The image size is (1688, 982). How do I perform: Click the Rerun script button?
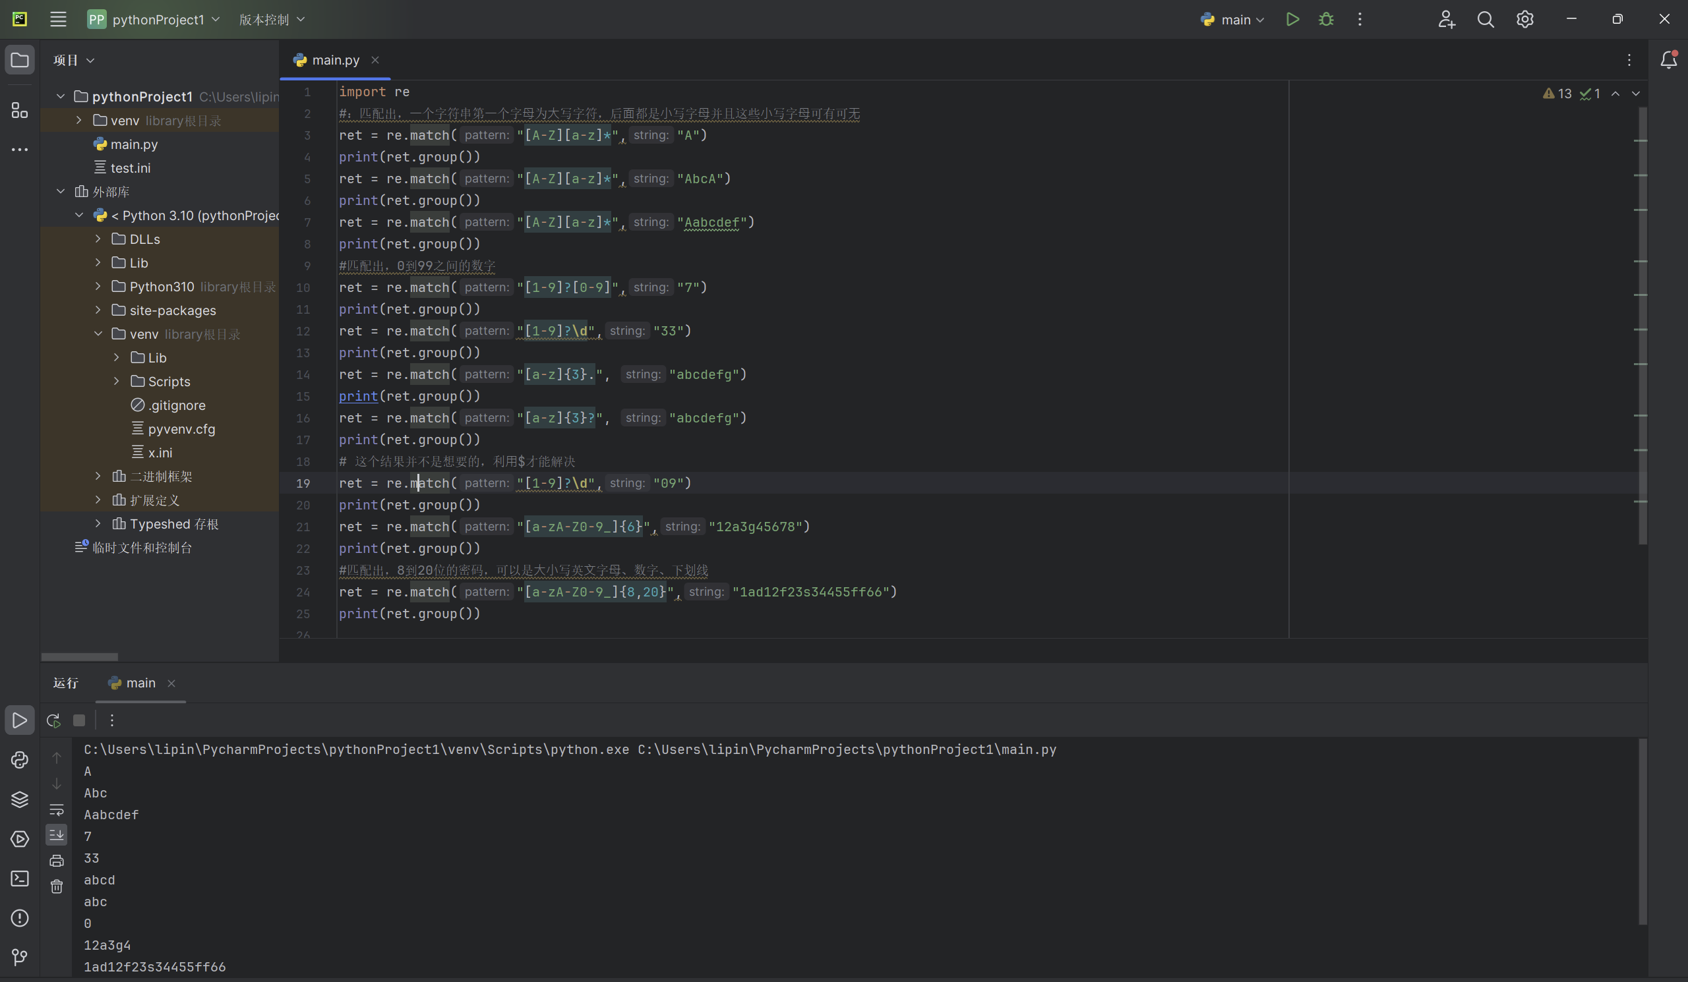coord(54,720)
